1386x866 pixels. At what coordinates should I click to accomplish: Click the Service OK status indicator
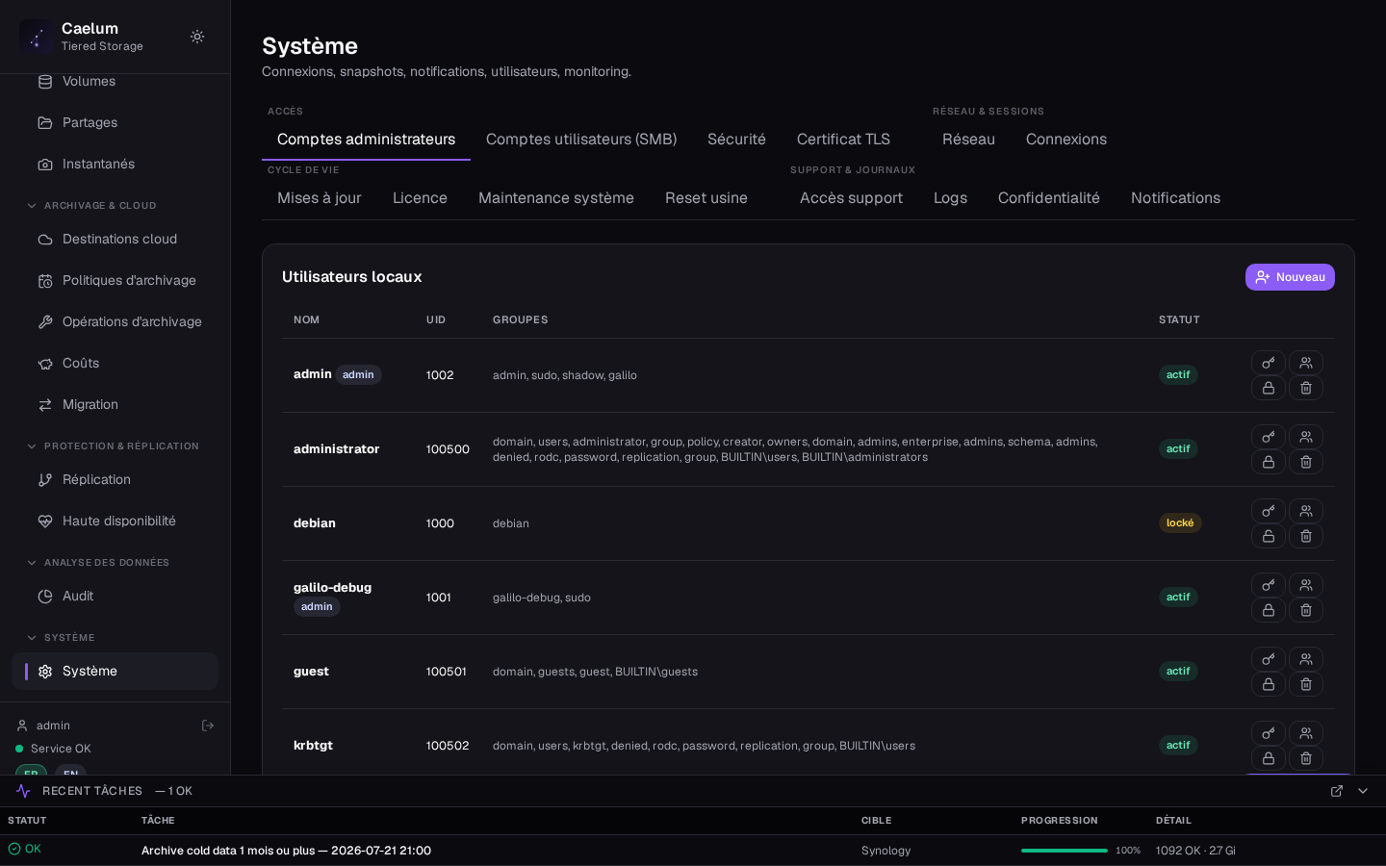click(x=53, y=749)
